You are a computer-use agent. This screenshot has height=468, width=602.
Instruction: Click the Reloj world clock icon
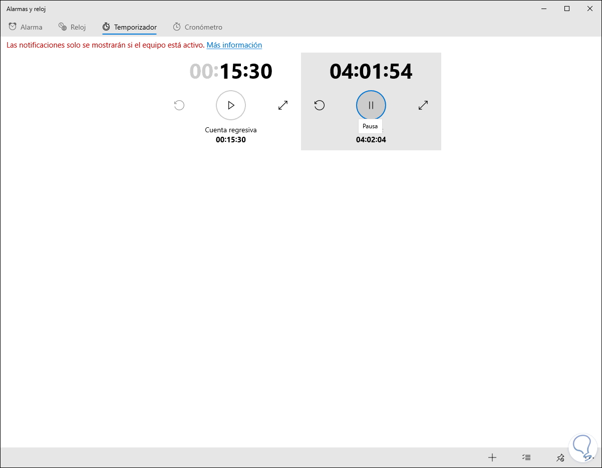point(62,27)
